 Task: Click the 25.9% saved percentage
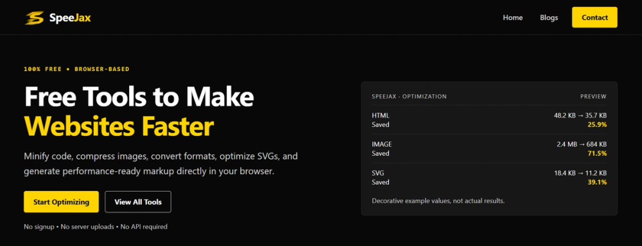coord(597,125)
